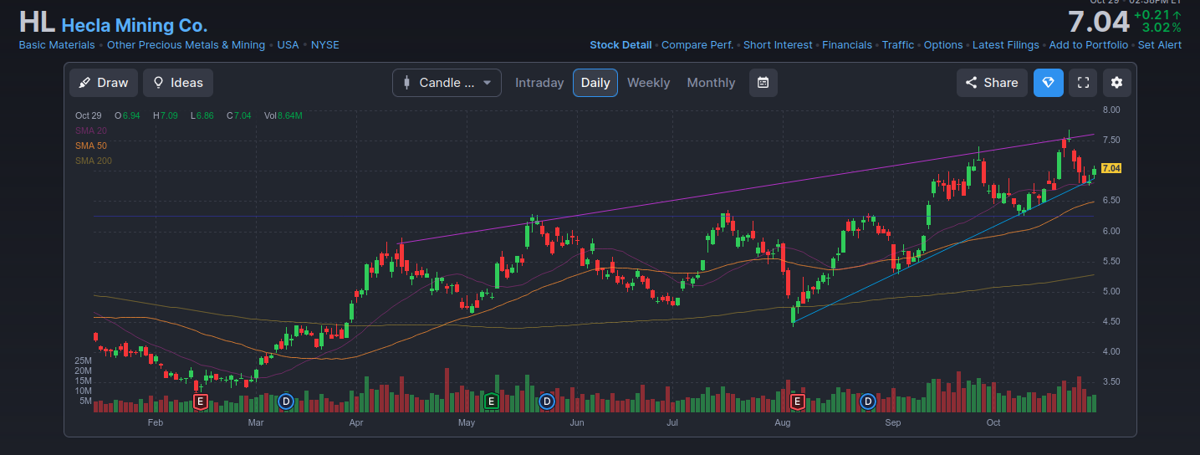Open the Draw tools button
Image resolution: width=1200 pixels, height=455 pixels.
(103, 83)
